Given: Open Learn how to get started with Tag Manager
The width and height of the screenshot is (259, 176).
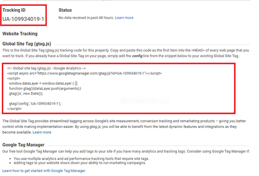Looking at the screenshot, I should coord(44,171).
